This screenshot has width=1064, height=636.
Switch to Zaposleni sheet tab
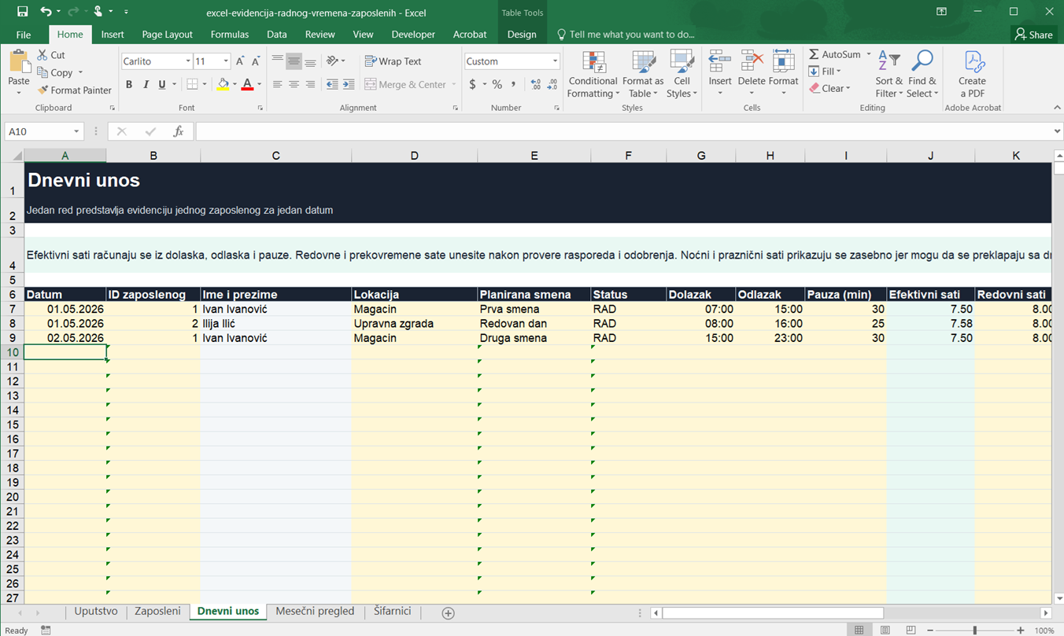tap(157, 612)
